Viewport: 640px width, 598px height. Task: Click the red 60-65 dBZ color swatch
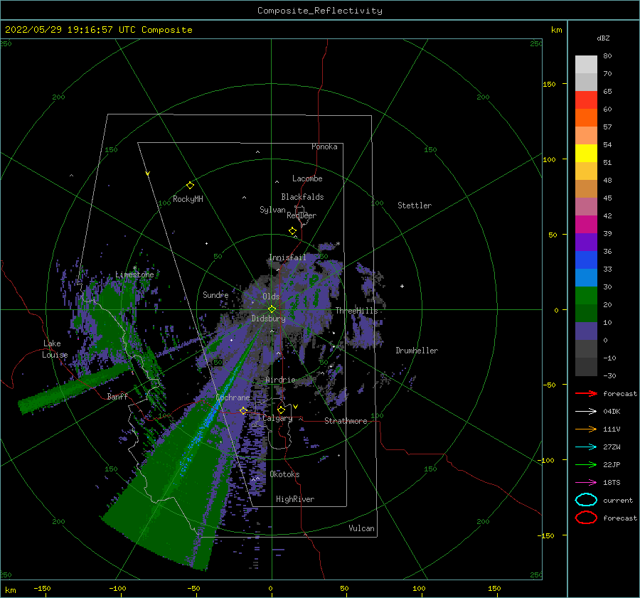coord(586,100)
